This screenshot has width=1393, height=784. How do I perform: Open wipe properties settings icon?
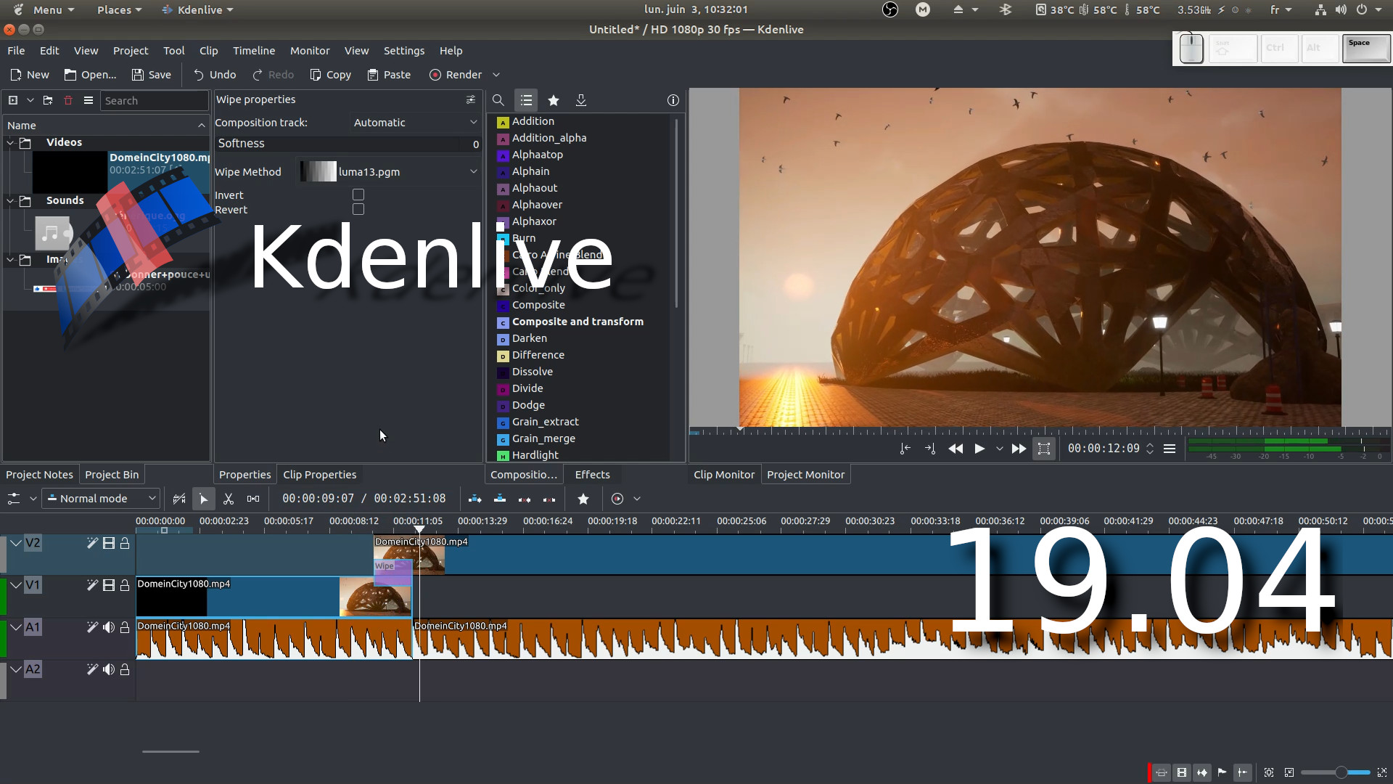tap(471, 99)
